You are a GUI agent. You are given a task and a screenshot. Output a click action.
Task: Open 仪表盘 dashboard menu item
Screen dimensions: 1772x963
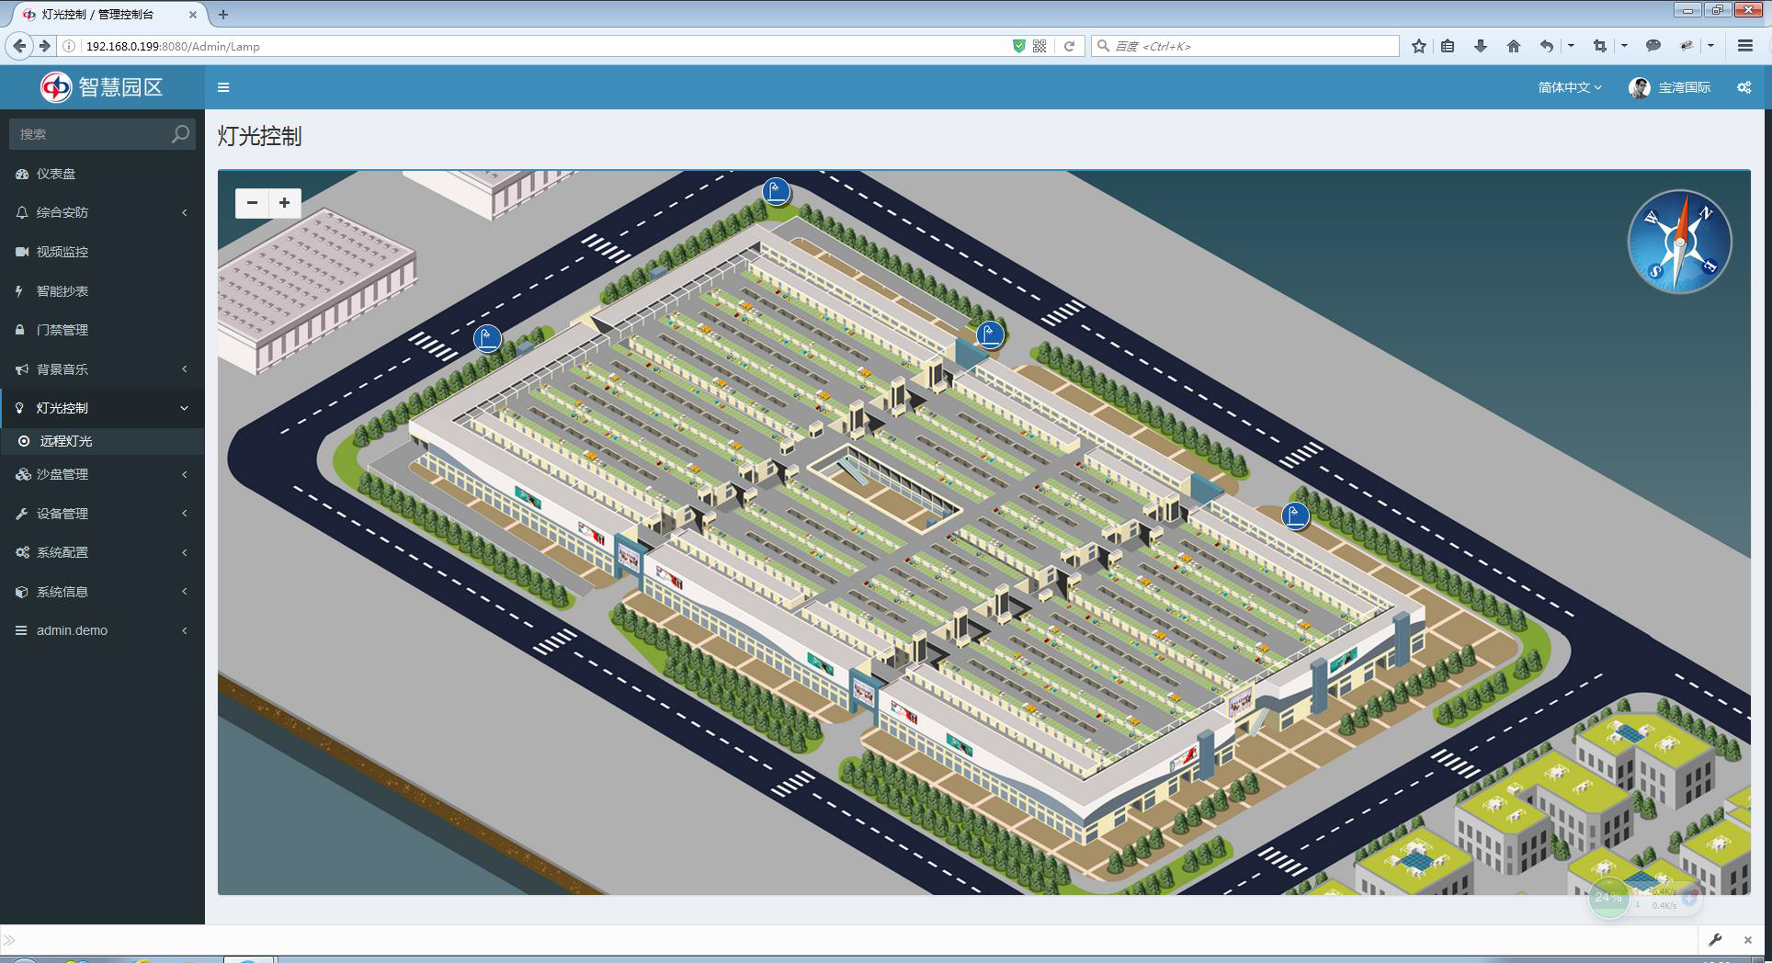tap(102, 174)
